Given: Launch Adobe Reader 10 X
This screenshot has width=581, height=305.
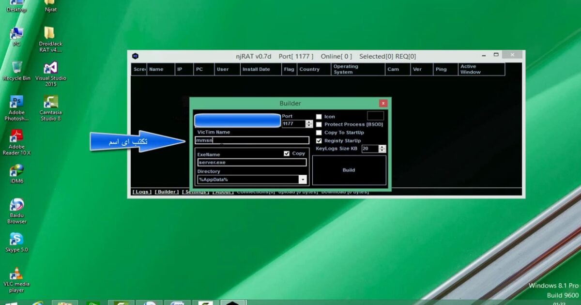Looking at the screenshot, I should 16,137.
